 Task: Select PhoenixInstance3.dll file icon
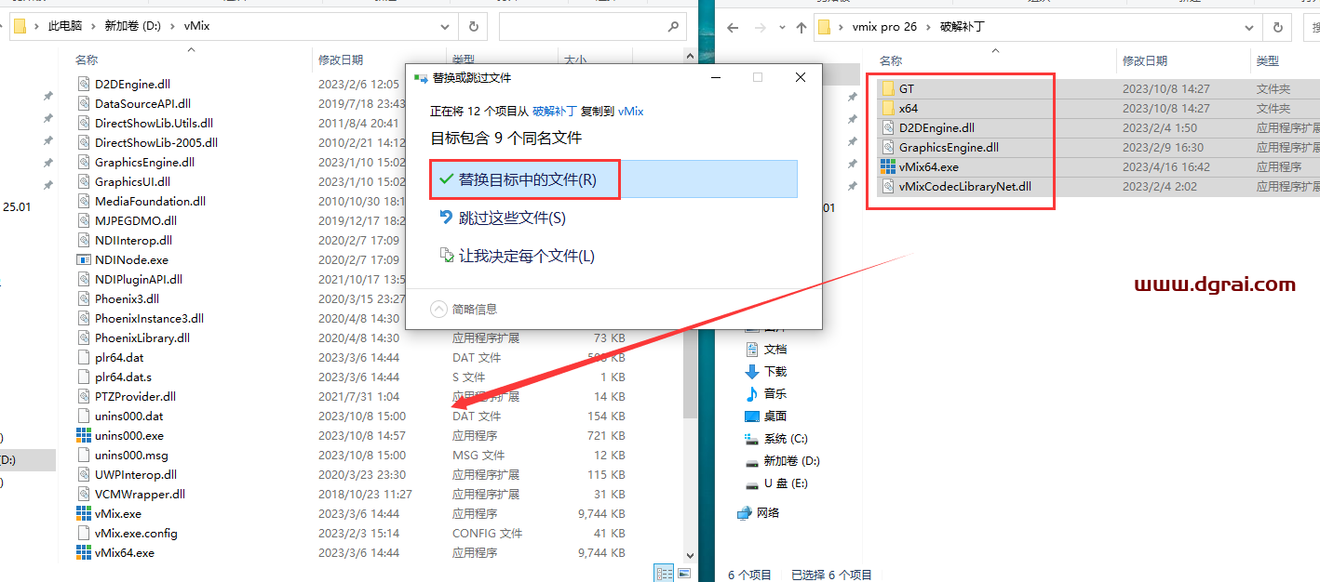pyautogui.click(x=84, y=318)
